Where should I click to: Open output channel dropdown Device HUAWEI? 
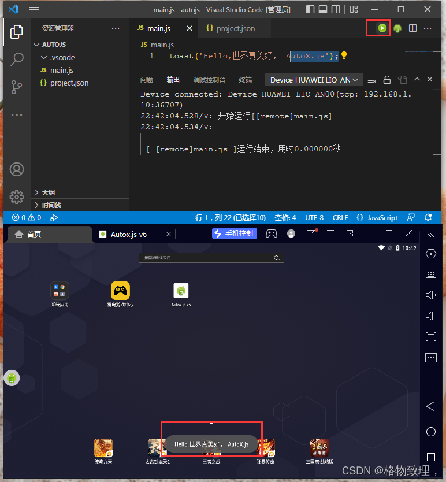click(314, 80)
